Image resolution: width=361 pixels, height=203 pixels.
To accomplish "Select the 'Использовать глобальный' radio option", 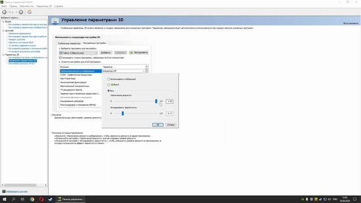I will point(108,79).
